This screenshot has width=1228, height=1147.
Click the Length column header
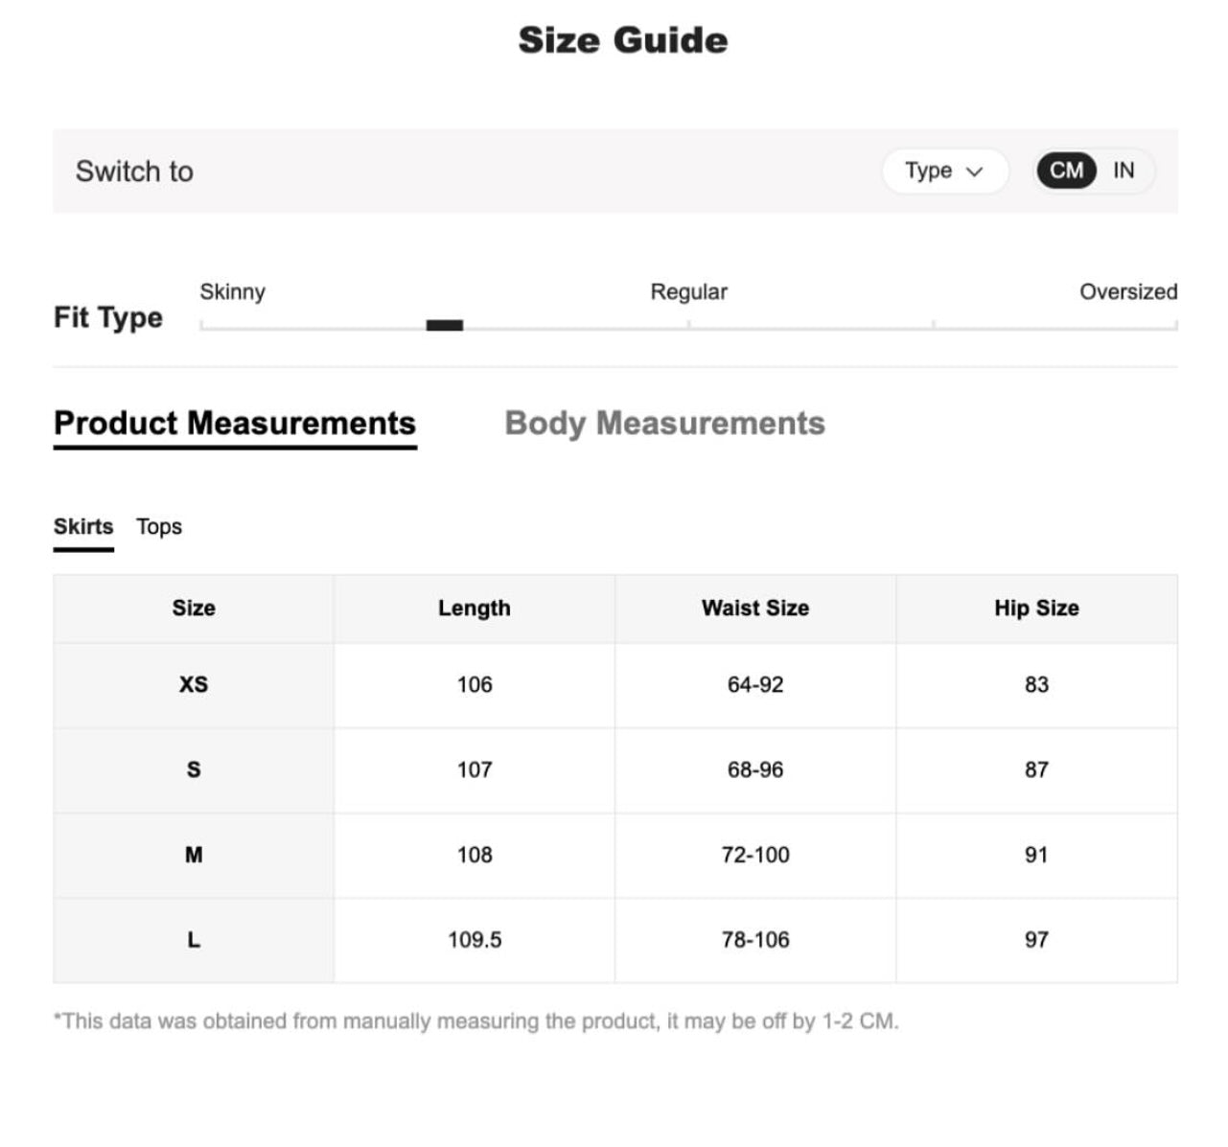(475, 608)
